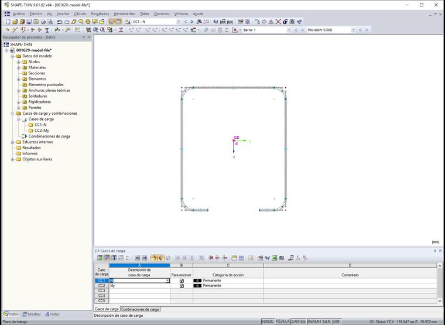Click the line element icon in second toolbar
Image resolution: width=445 pixels, height=325 pixels.
point(15,30)
